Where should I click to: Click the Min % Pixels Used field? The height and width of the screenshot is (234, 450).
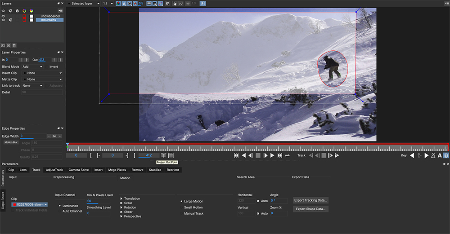coord(98,201)
